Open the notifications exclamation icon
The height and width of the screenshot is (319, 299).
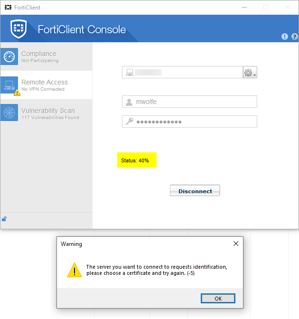point(285,37)
